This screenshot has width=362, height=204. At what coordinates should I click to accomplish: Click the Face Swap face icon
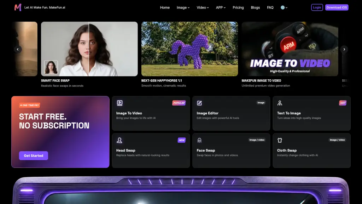(x=199, y=140)
